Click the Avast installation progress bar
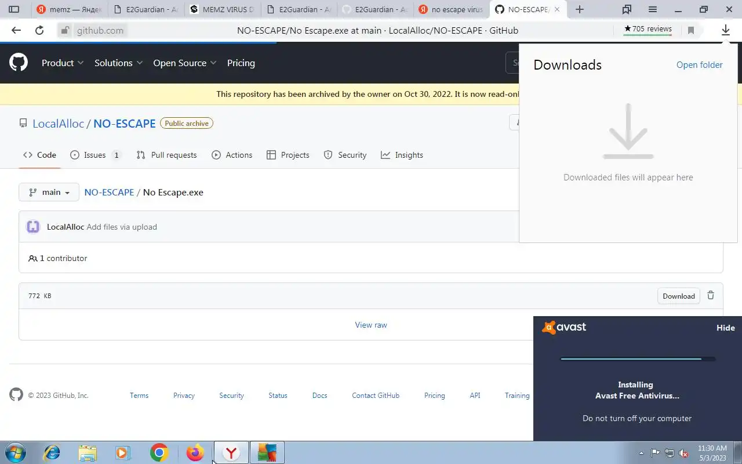Image resolution: width=742 pixels, height=464 pixels. (x=638, y=359)
